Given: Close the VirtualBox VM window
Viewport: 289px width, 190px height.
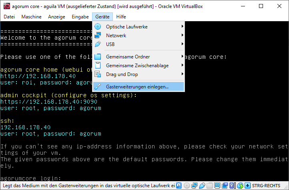Looking at the screenshot, I should point(279,6).
